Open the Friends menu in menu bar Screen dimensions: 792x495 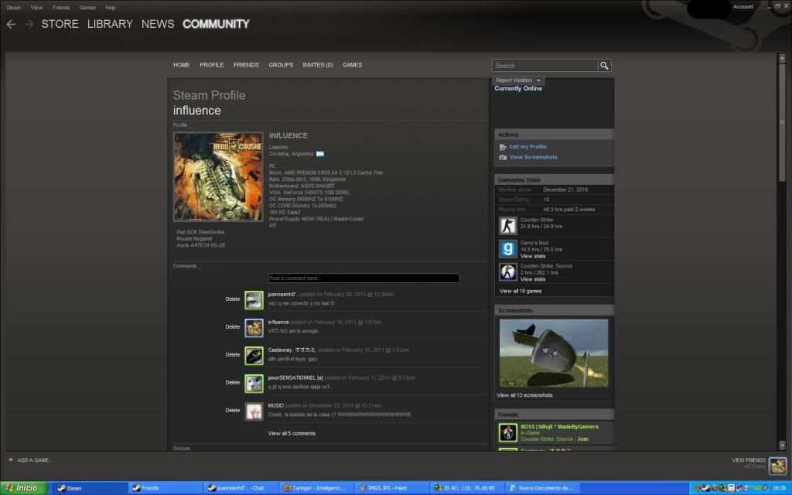click(x=61, y=8)
